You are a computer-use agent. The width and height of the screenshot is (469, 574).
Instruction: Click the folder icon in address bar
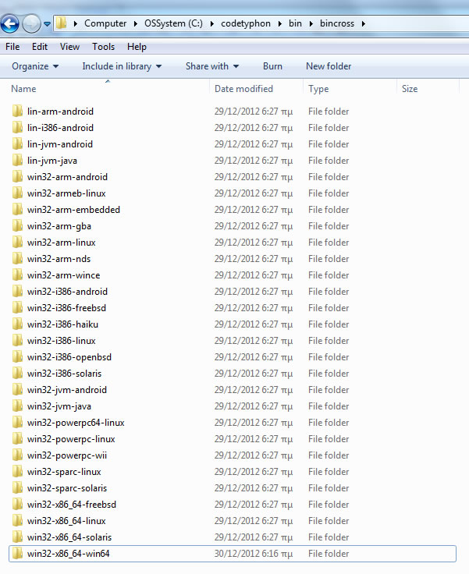point(61,23)
